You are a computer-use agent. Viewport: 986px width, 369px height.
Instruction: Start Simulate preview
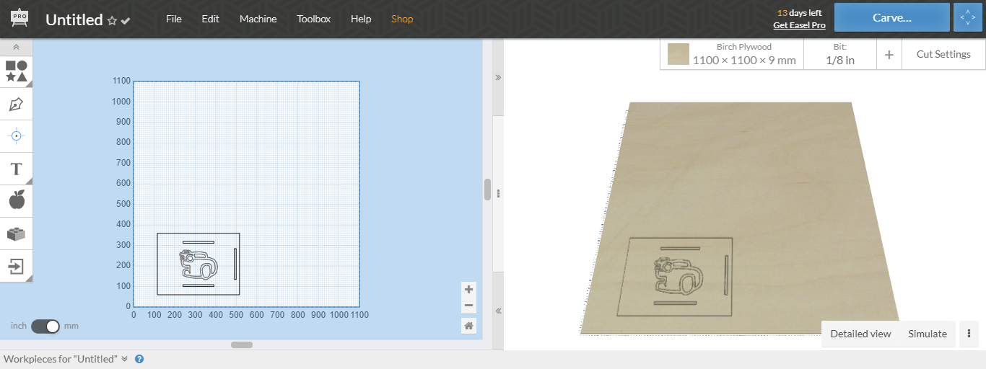click(x=928, y=334)
